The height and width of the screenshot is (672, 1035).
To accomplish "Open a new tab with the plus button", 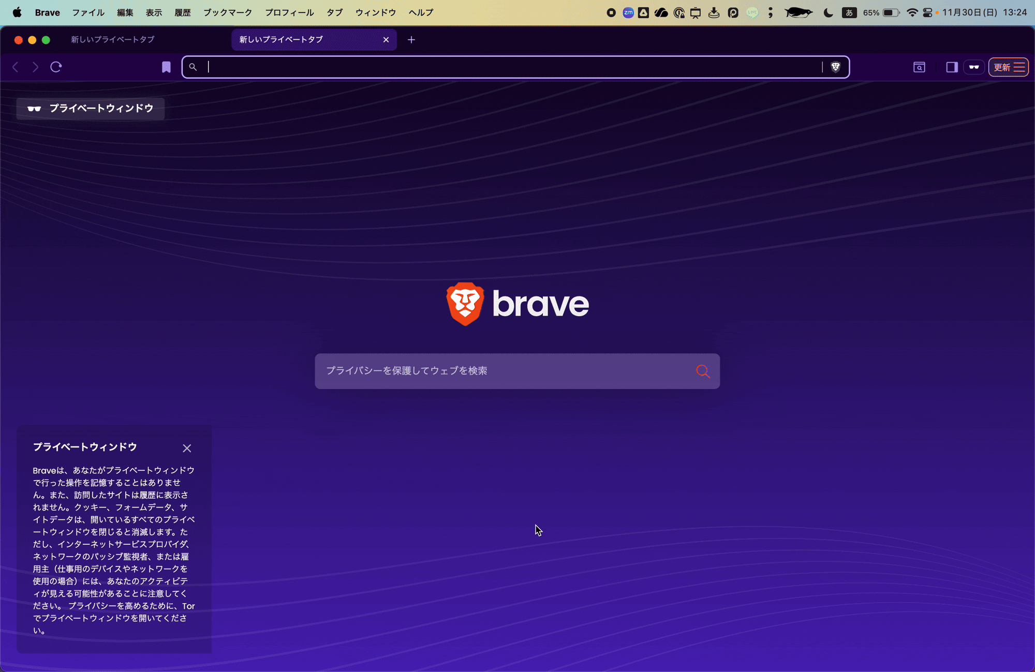I will tap(411, 40).
